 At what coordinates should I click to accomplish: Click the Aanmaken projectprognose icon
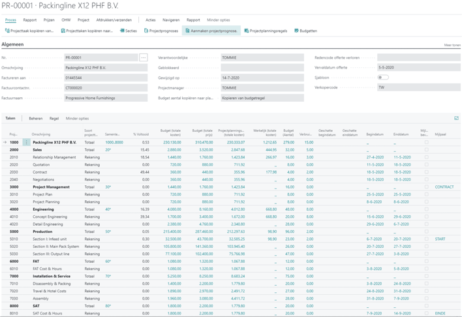[187, 31]
